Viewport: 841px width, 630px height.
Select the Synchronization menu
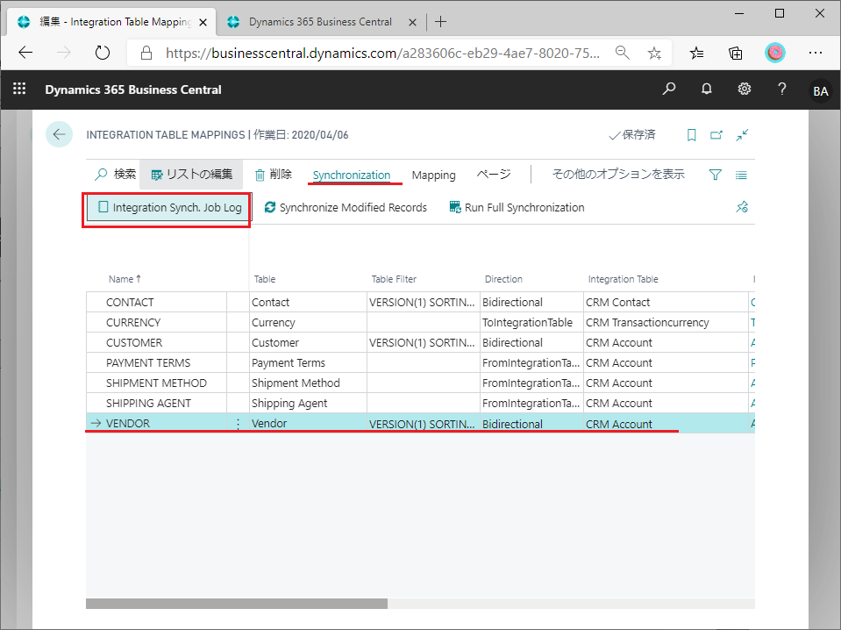(x=352, y=175)
